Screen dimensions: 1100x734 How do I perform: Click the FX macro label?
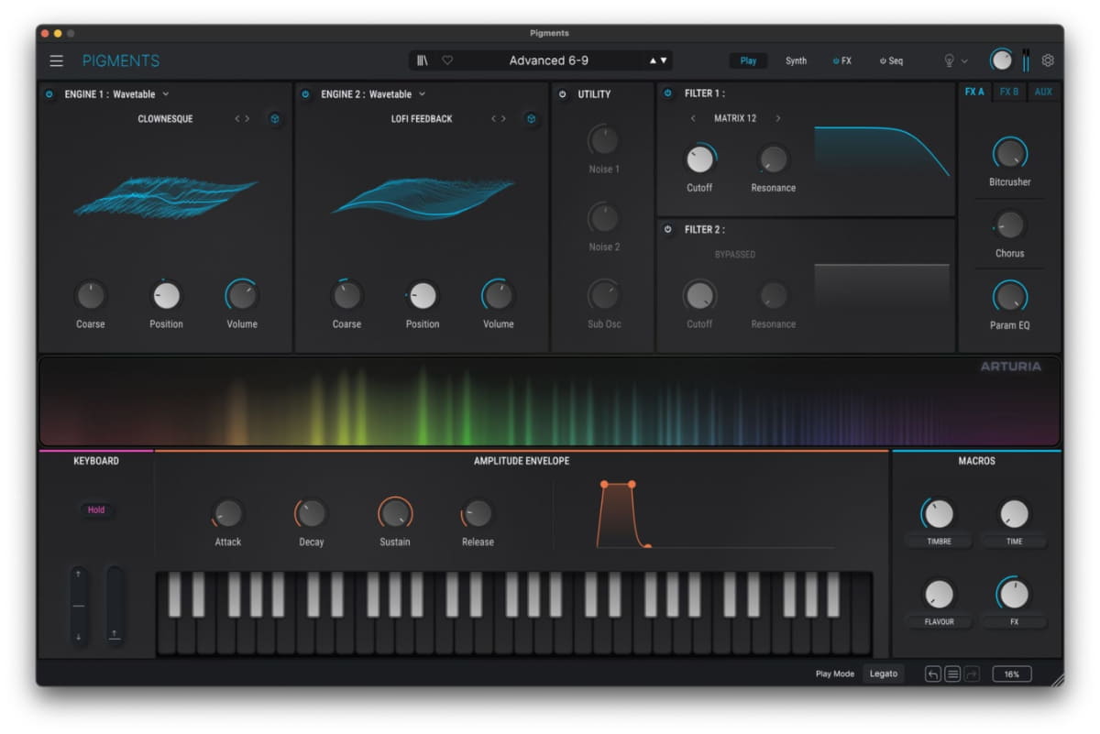point(1014,621)
